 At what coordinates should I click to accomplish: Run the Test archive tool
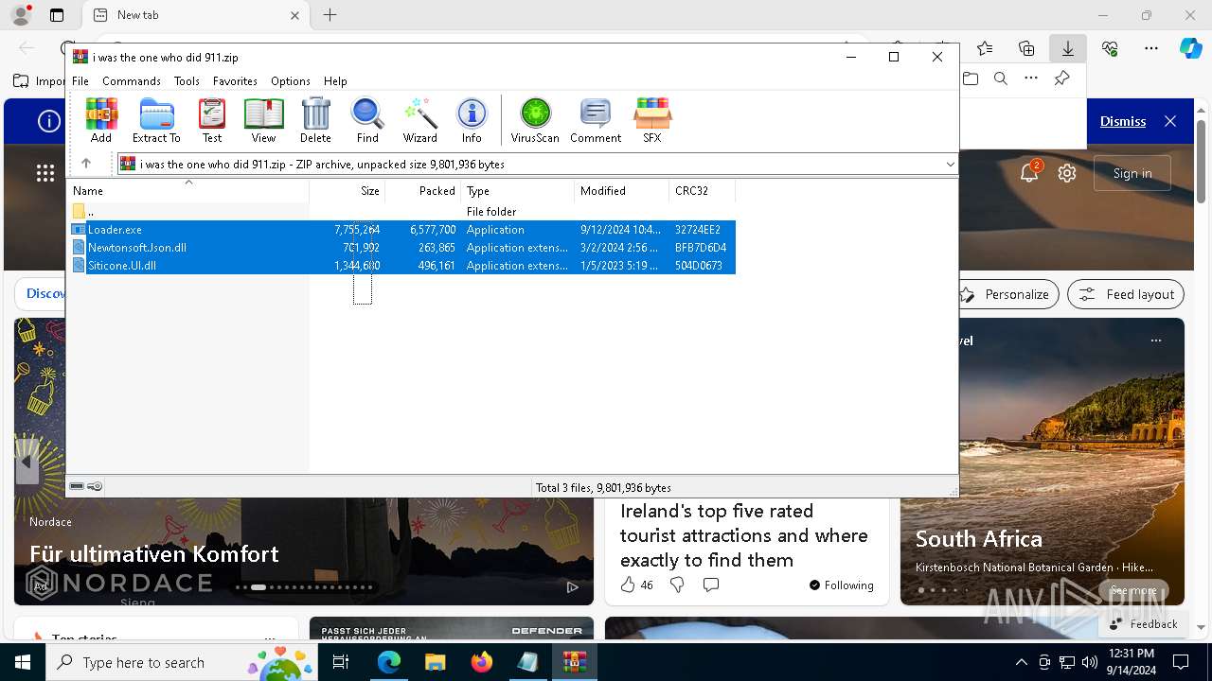tap(212, 120)
